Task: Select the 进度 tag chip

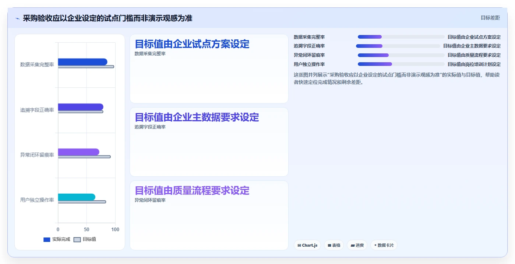Action: coord(357,245)
